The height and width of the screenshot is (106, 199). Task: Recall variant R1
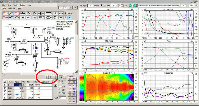(x=74, y=79)
